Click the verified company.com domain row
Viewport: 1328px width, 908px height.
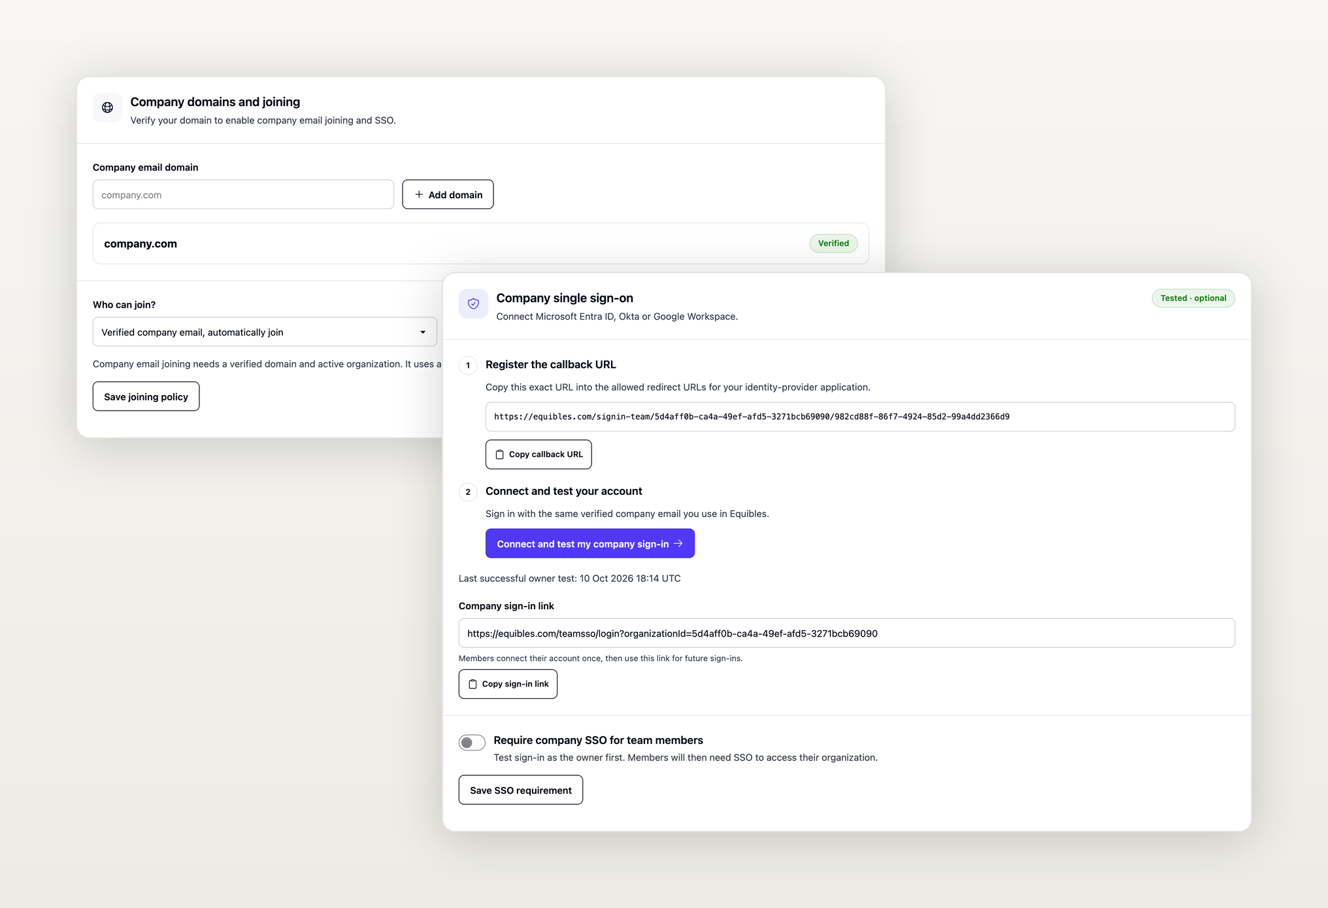(480, 243)
